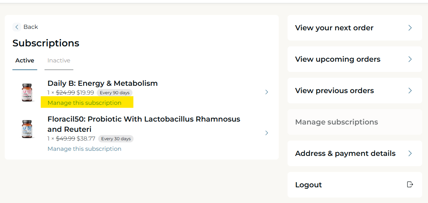Expand Floracil50 subscription row chevron

[x=267, y=133]
